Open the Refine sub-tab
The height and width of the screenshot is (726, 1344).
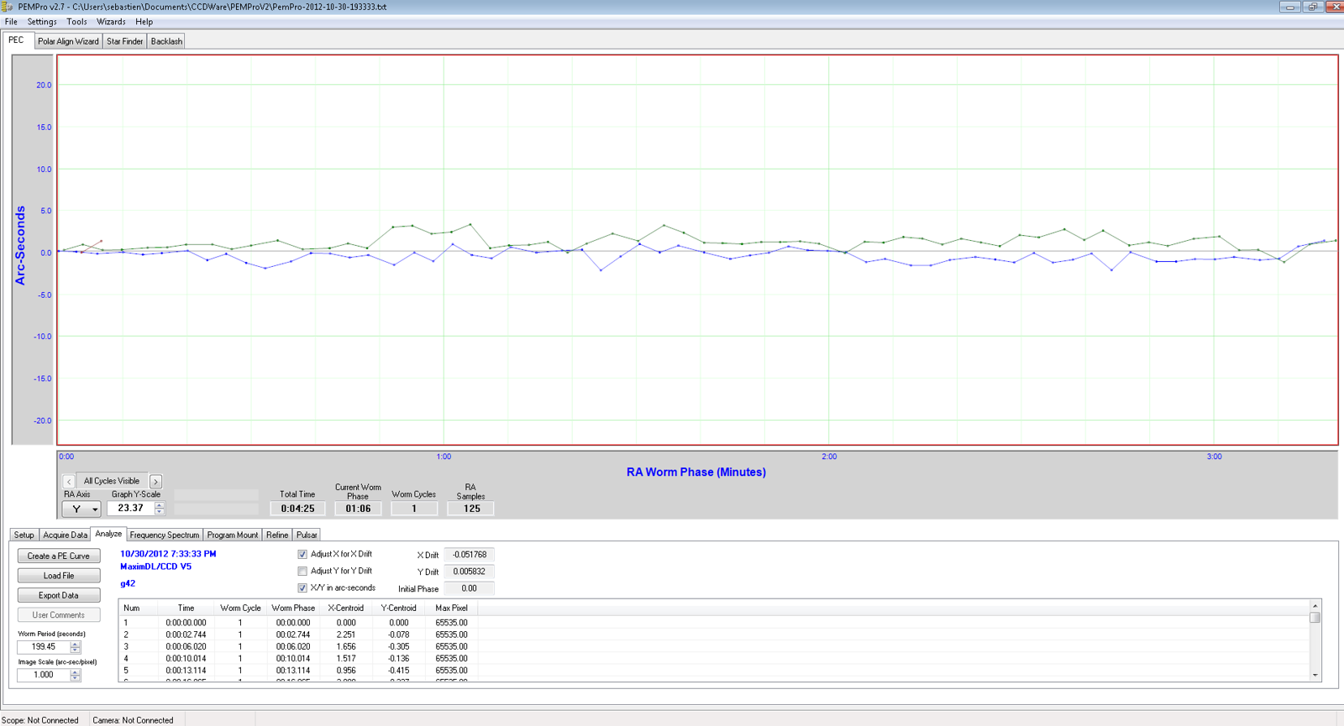click(277, 535)
